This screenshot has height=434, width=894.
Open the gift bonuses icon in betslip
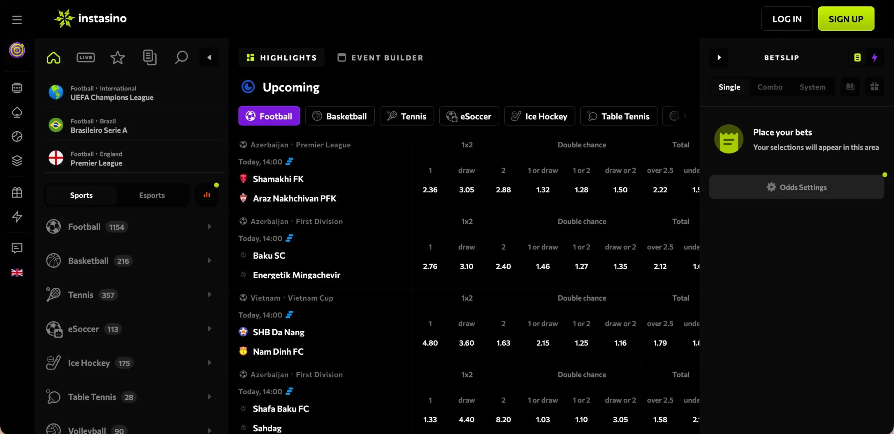[874, 87]
